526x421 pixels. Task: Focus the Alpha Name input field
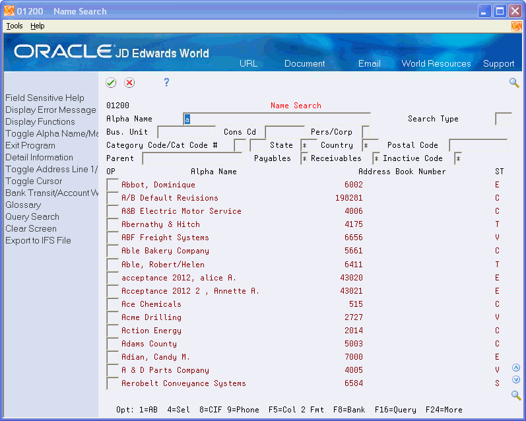pyautogui.click(x=277, y=119)
